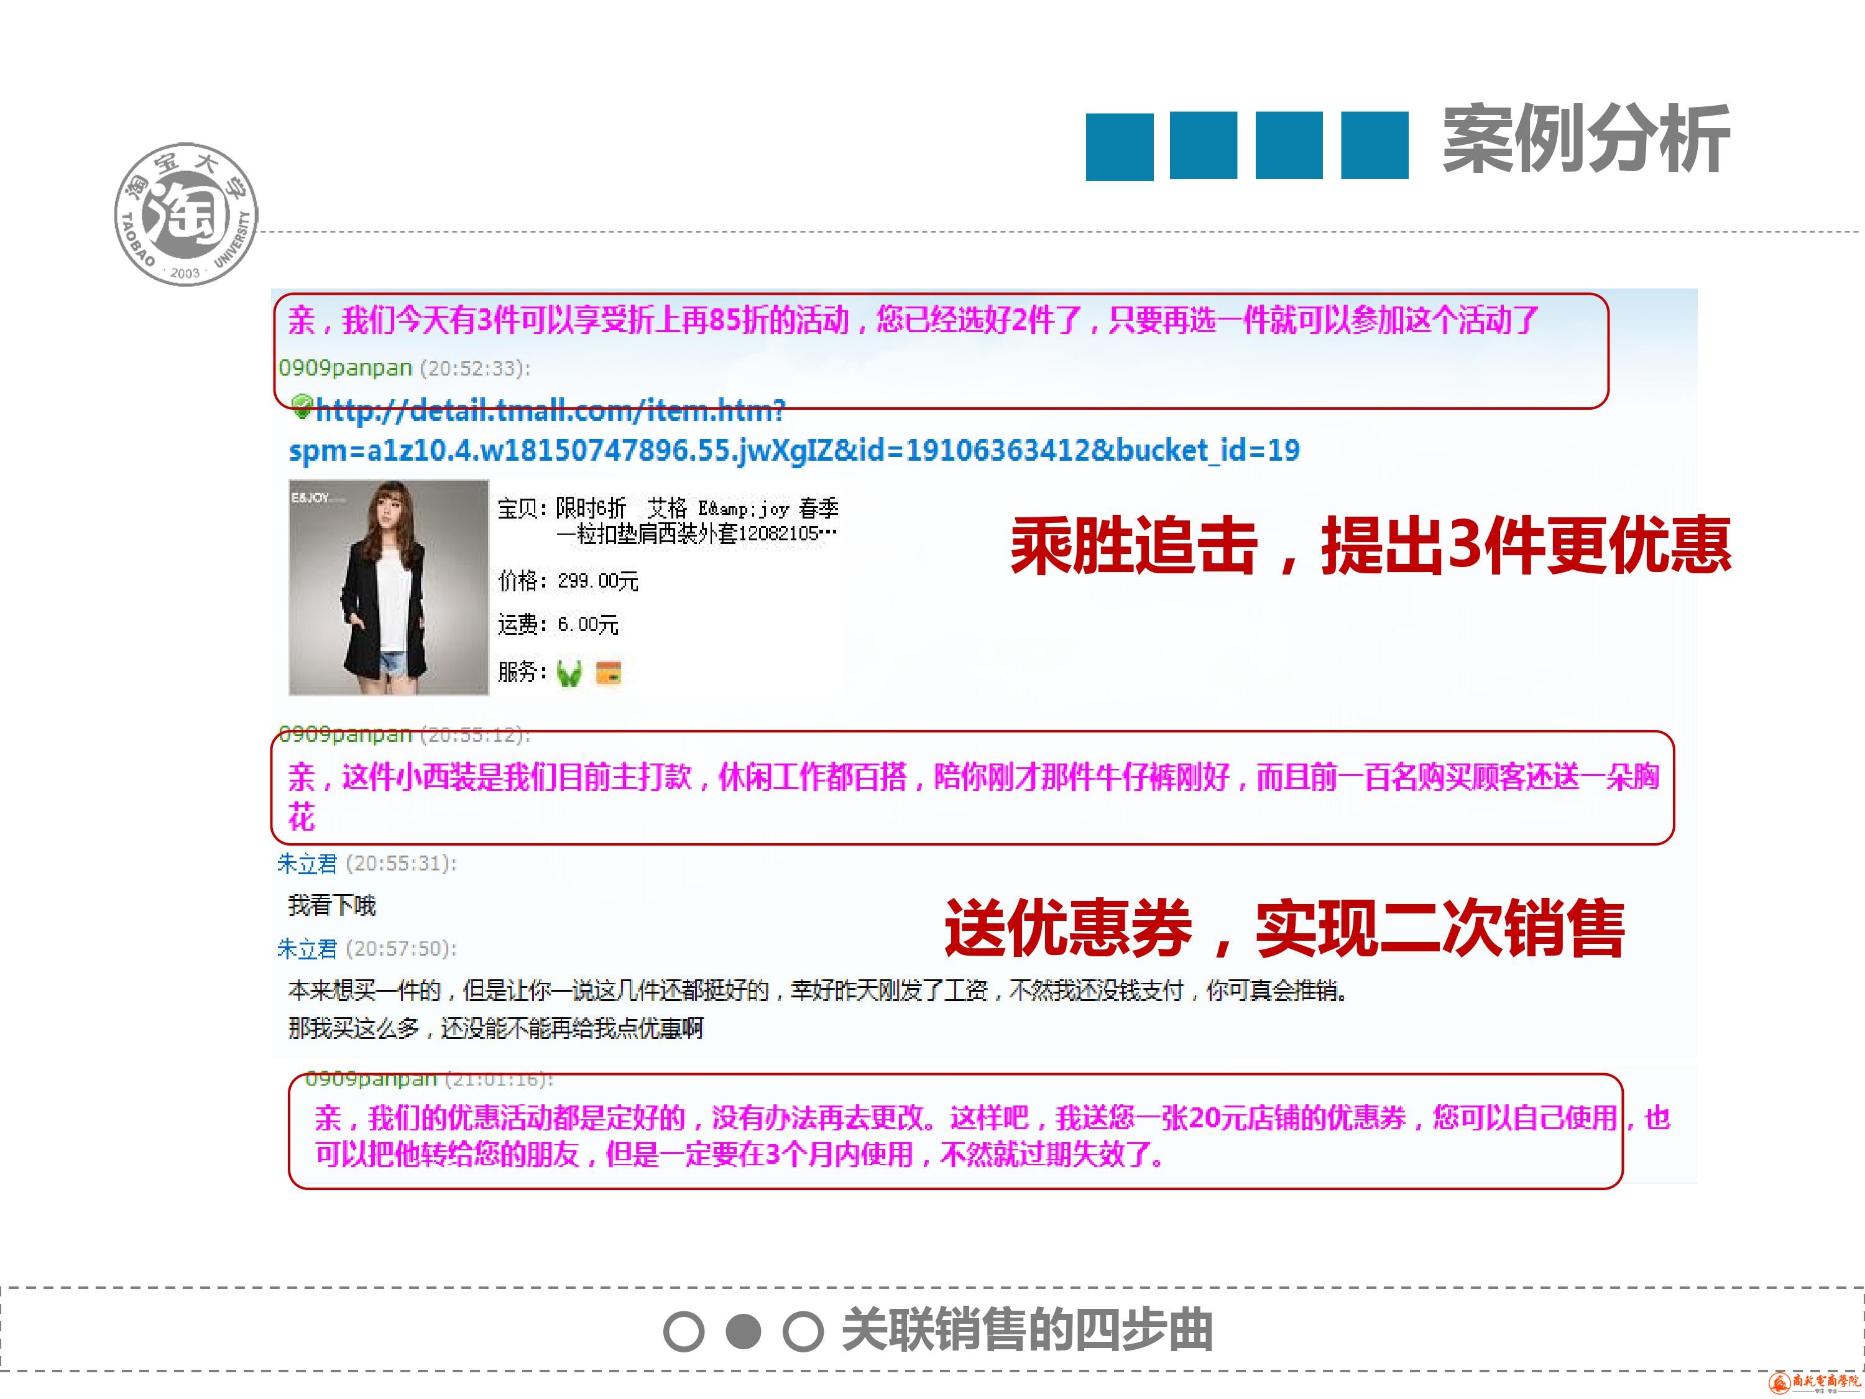The width and height of the screenshot is (1865, 1399).
Task: Click the second blue square in the header
Action: coord(1203,146)
